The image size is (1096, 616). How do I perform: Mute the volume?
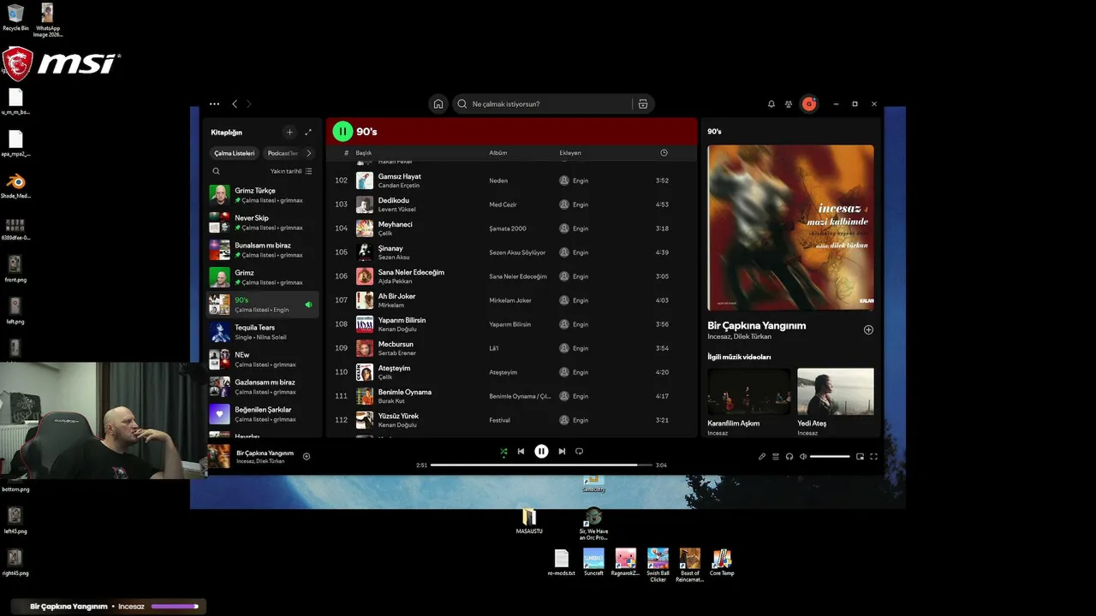(x=803, y=456)
